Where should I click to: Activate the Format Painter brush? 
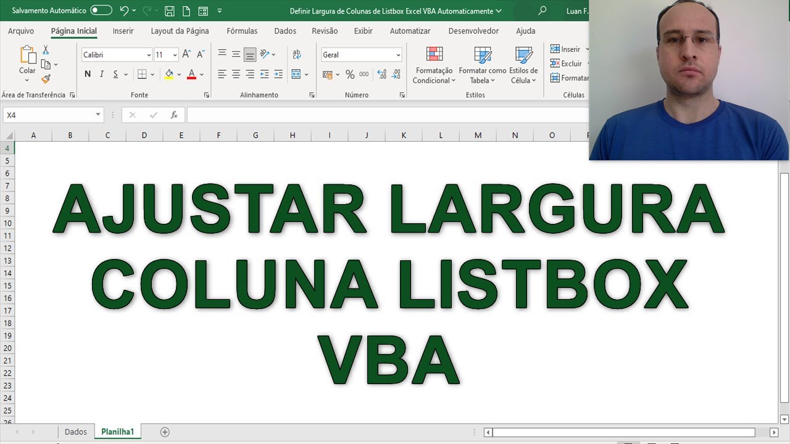coord(46,79)
